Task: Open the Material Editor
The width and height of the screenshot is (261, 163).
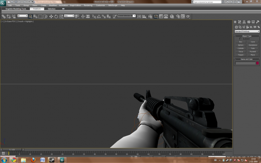Action: (172, 16)
